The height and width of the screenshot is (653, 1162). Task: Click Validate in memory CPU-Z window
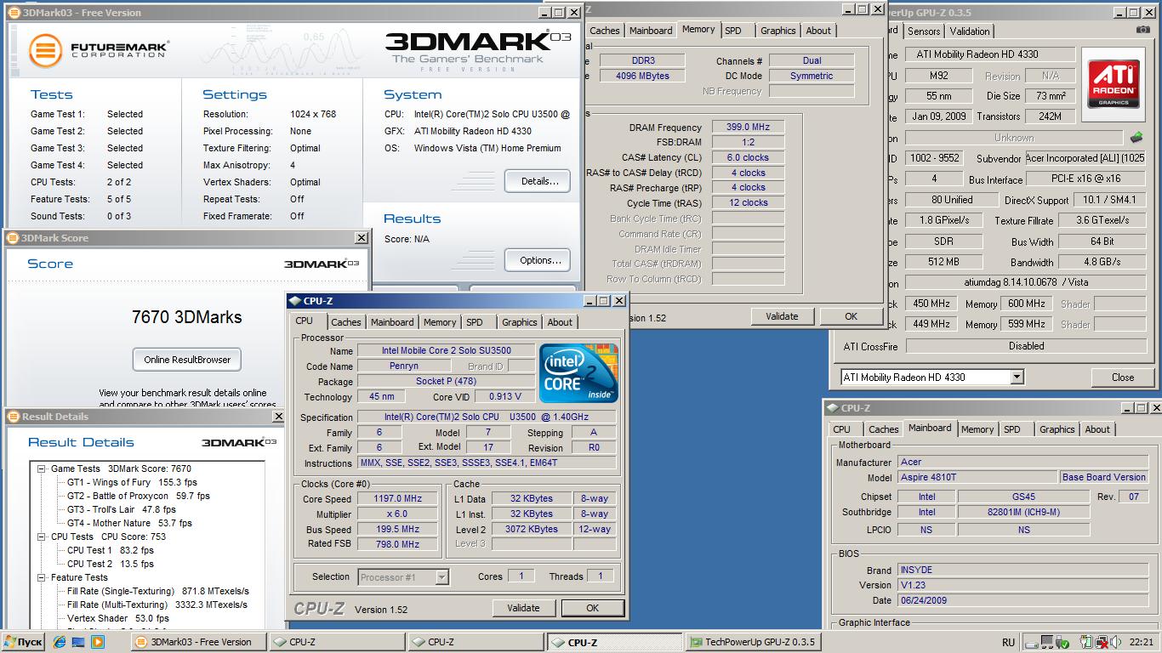pyautogui.click(x=782, y=316)
